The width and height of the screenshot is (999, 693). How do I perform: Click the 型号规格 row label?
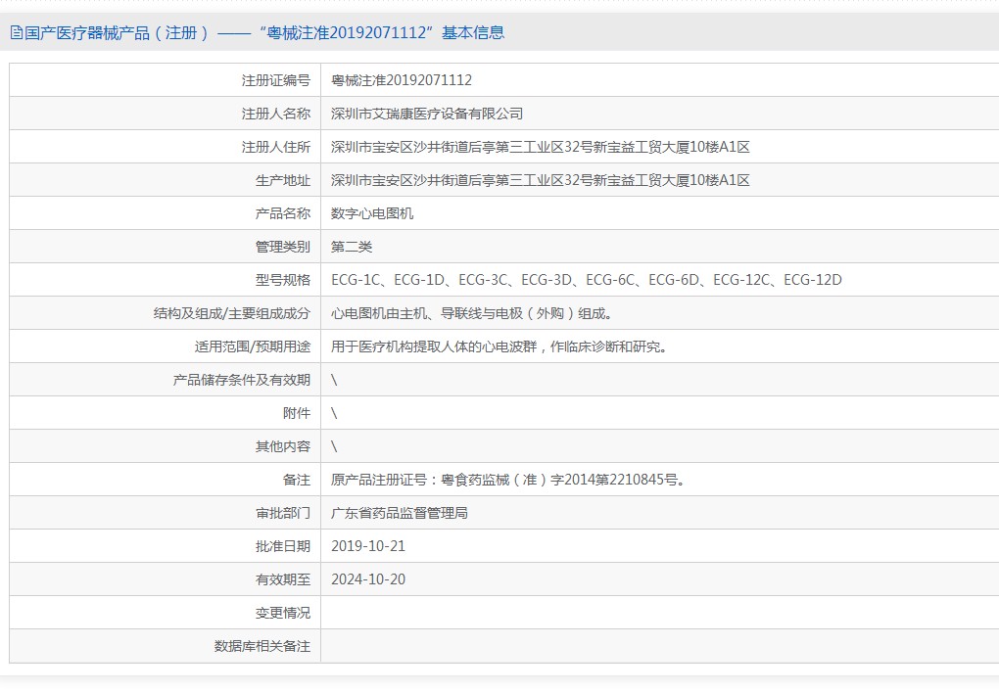point(283,280)
